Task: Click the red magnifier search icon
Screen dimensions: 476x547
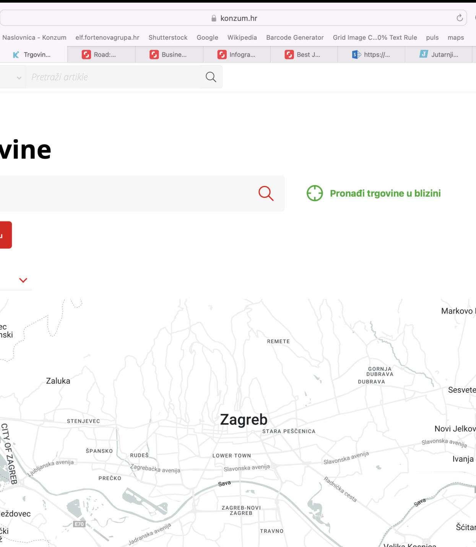Action: coord(266,193)
